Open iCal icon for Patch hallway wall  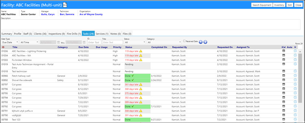pyautogui.click(x=284, y=75)
